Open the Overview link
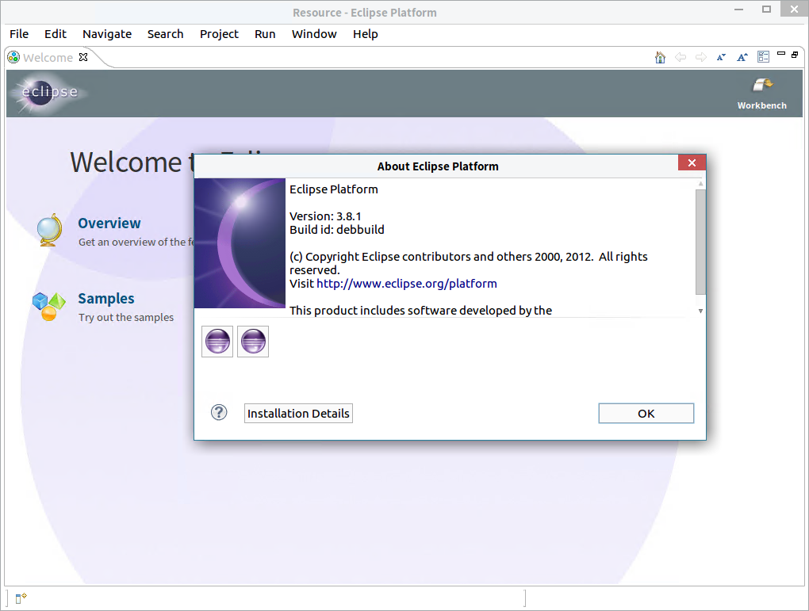This screenshot has height=611, width=809. pyautogui.click(x=109, y=223)
